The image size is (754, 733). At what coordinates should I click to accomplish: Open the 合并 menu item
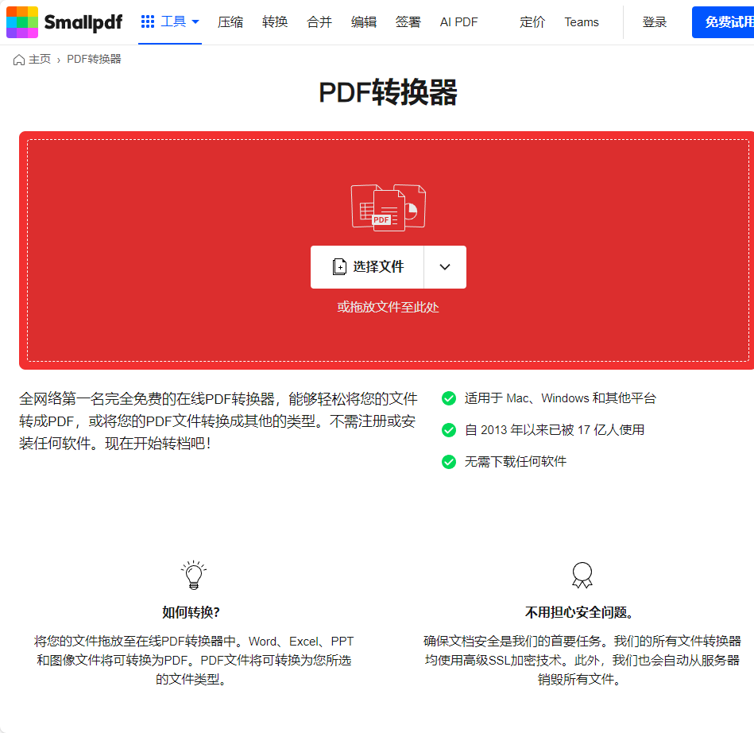tap(319, 22)
